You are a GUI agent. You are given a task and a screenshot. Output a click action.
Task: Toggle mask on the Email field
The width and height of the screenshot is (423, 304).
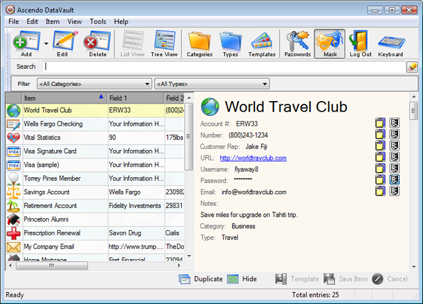click(395, 191)
